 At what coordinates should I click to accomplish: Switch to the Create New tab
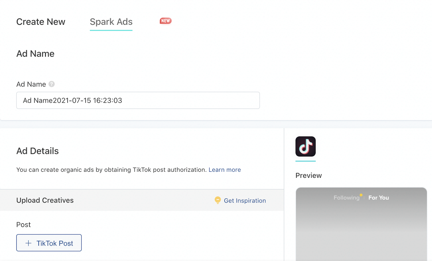click(41, 22)
